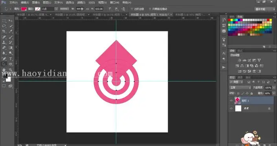Image resolution: width=277 pixels, height=146 pixels.
Task: Add an Invert adjustment
Action: (240, 71)
